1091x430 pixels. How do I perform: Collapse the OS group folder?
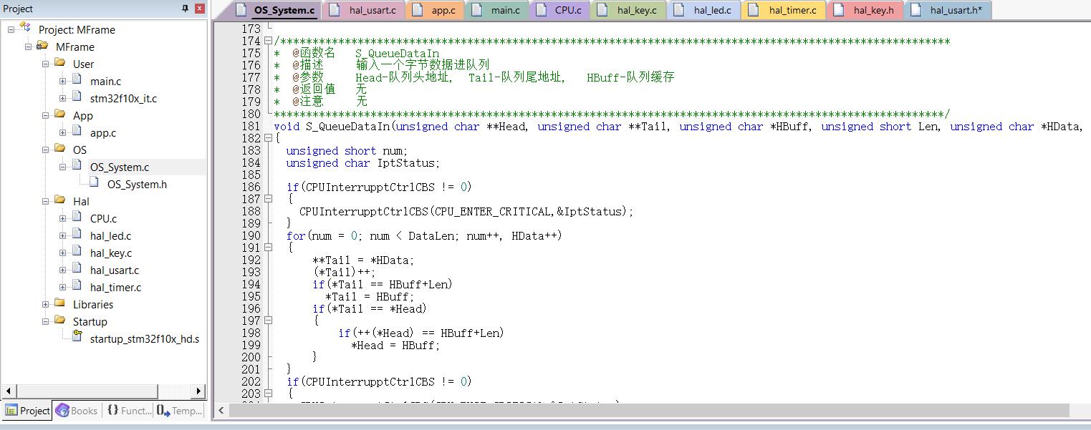[45, 150]
